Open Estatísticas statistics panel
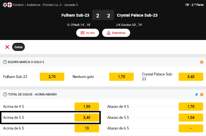 tap(116, 33)
